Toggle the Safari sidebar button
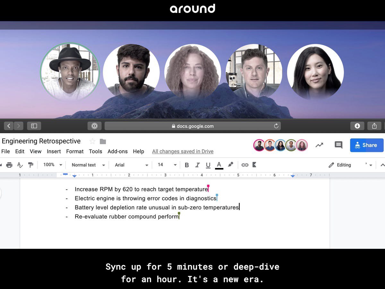 click(34, 126)
